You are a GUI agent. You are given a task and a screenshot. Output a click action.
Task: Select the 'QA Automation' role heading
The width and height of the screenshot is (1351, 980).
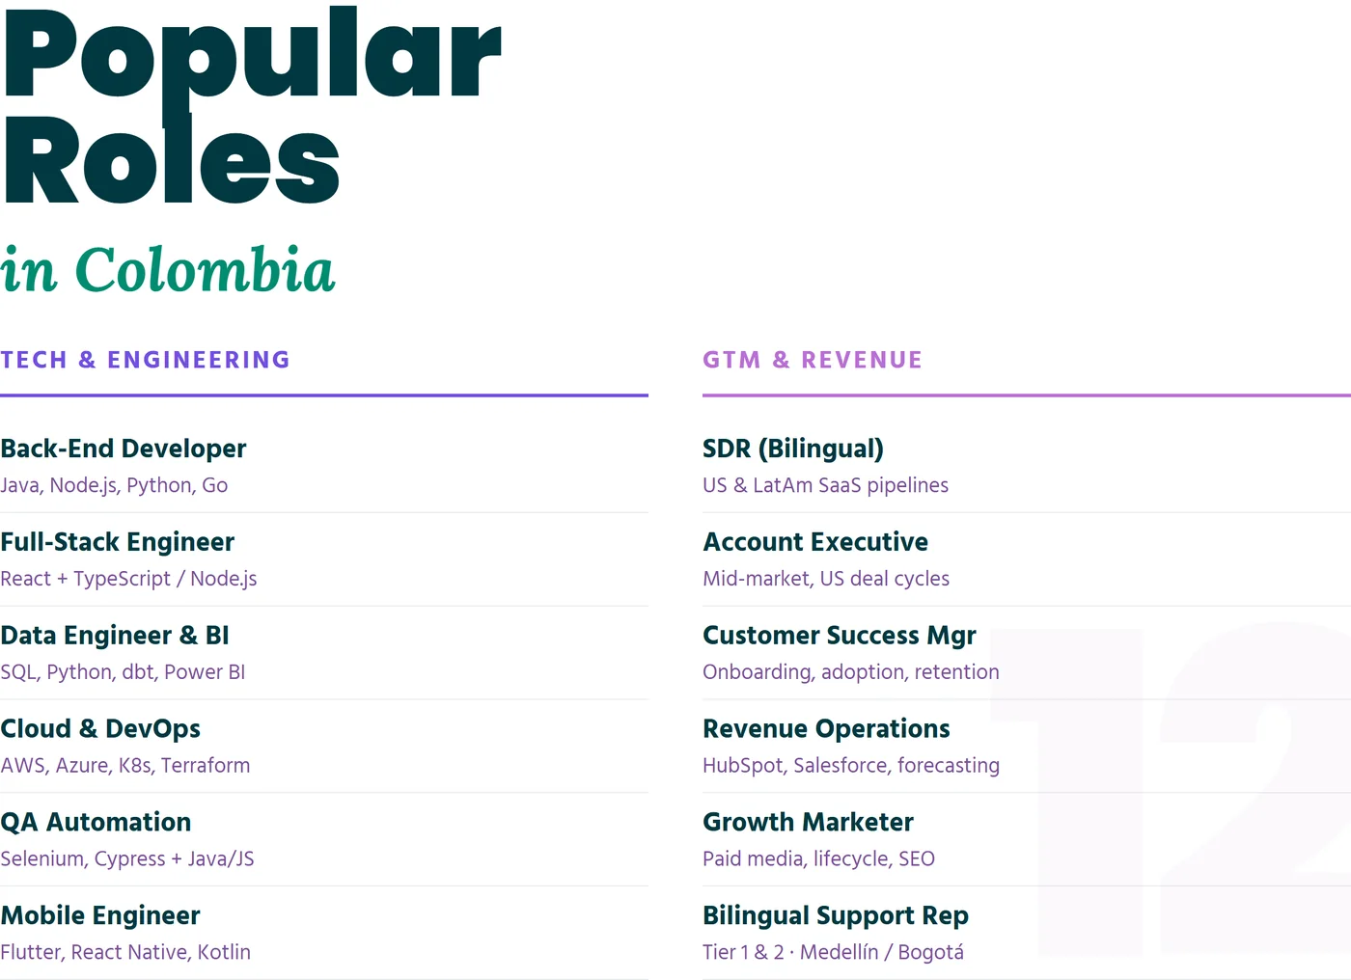point(96,823)
